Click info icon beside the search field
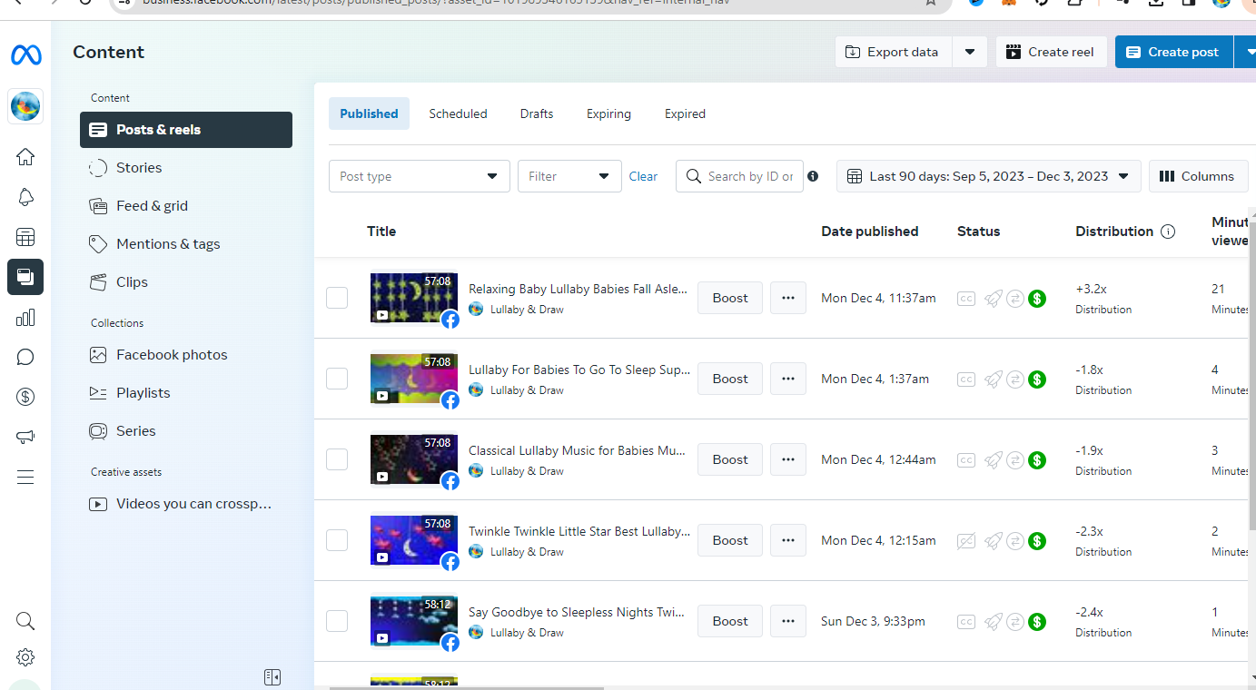This screenshot has width=1256, height=690. 813,176
